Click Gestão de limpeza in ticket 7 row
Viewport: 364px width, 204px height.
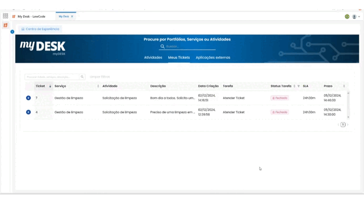[x=69, y=98]
